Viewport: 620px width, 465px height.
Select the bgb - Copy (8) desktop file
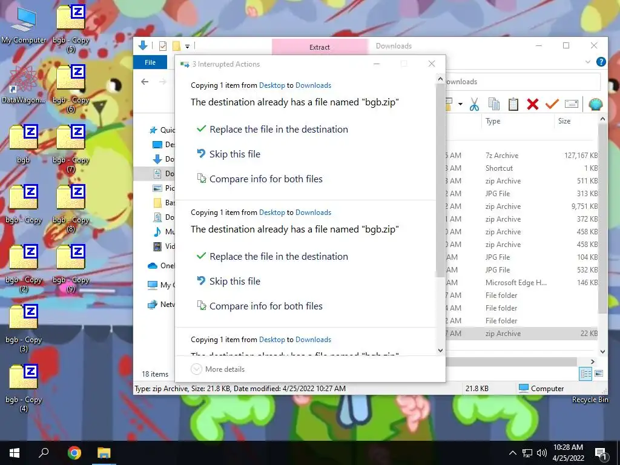(71, 209)
